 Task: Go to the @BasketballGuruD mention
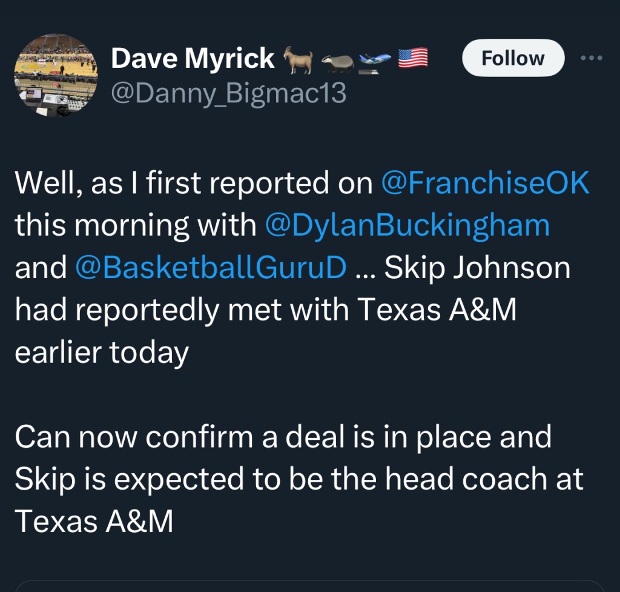pos(211,268)
